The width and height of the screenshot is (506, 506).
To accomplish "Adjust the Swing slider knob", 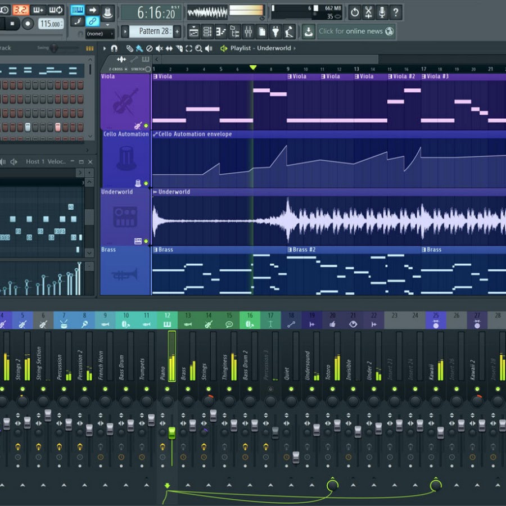I will [x=54, y=48].
